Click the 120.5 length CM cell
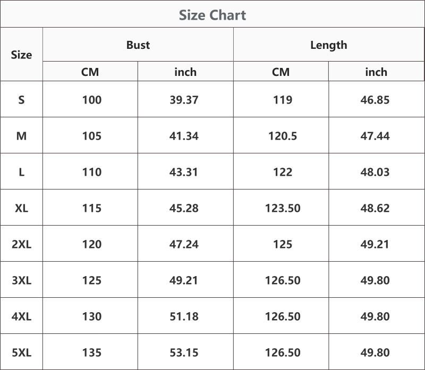This screenshot has height=370, width=425. point(283,136)
